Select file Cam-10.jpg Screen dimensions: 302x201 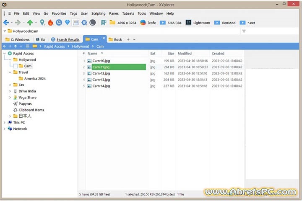tap(101, 61)
